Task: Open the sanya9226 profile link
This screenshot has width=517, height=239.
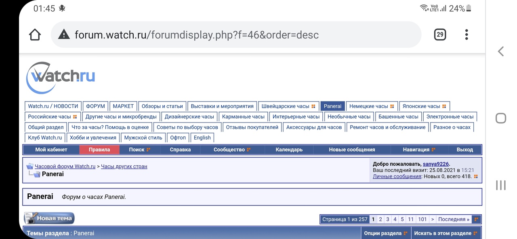Action: pos(435,164)
